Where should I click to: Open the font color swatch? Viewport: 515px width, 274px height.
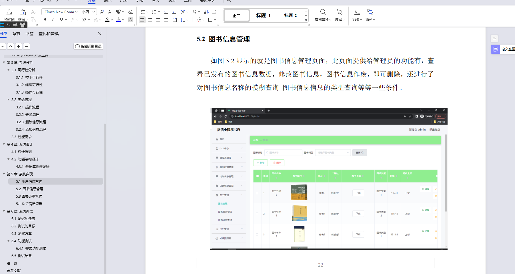(119, 20)
